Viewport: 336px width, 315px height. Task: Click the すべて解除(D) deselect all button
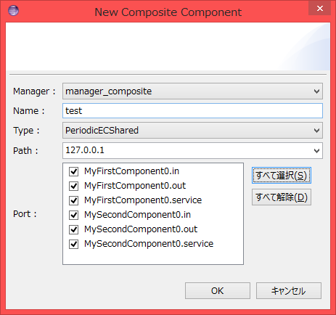282,197
